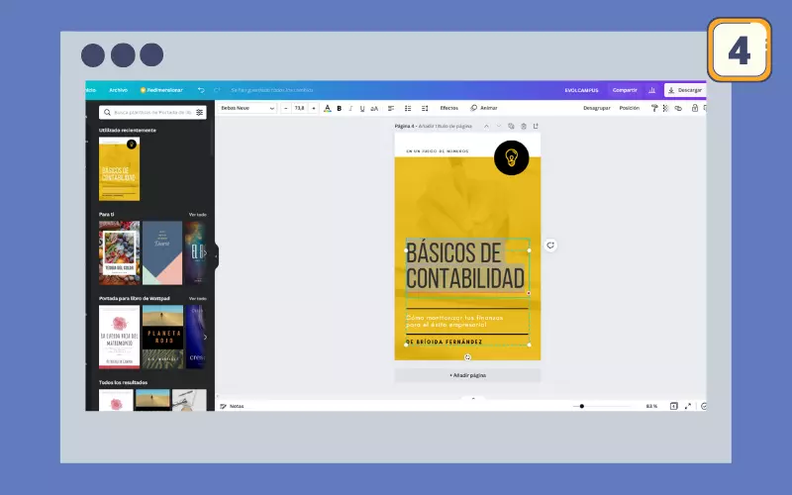
Task: Open the Notas panel
Action: tap(232, 406)
